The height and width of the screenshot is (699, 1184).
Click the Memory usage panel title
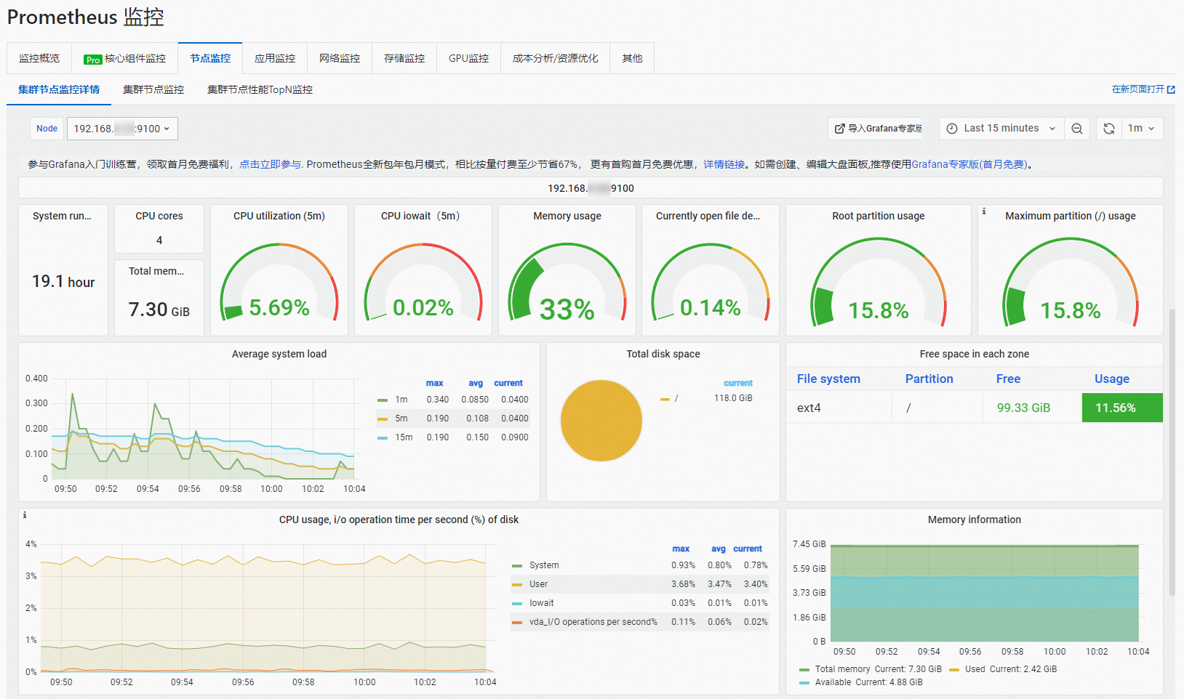click(x=567, y=216)
